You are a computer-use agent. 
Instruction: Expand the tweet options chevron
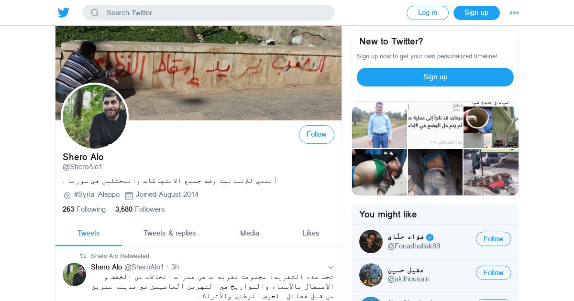pos(331,267)
